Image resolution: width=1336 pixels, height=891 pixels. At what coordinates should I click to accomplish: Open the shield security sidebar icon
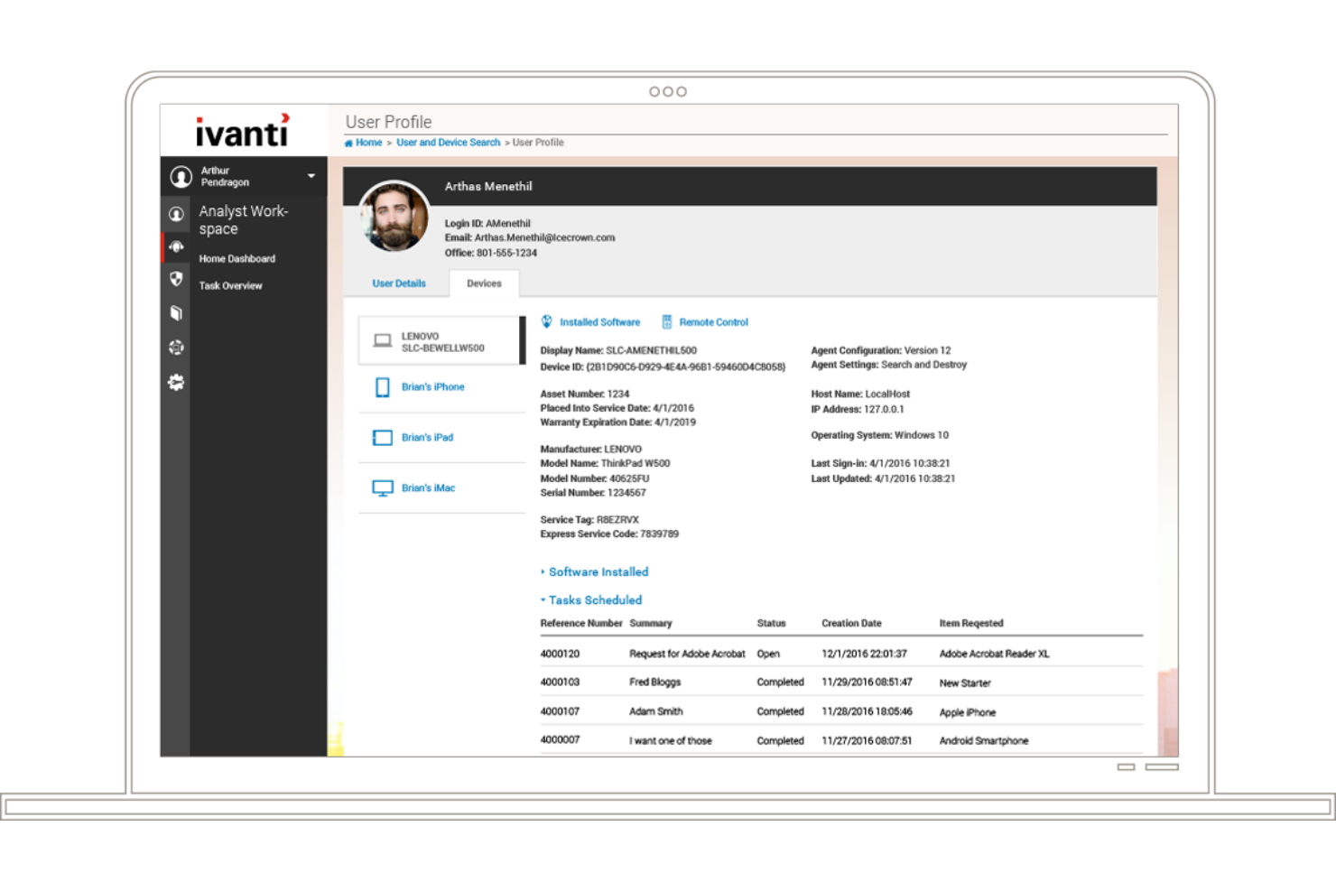177,279
